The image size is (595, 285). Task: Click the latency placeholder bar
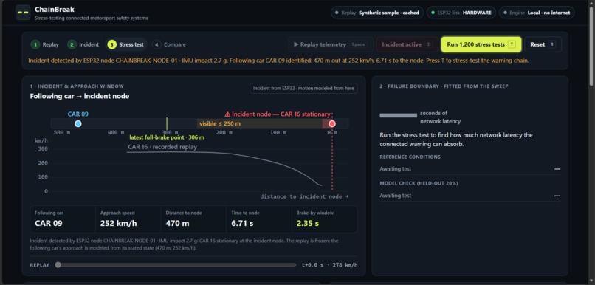[398, 115]
